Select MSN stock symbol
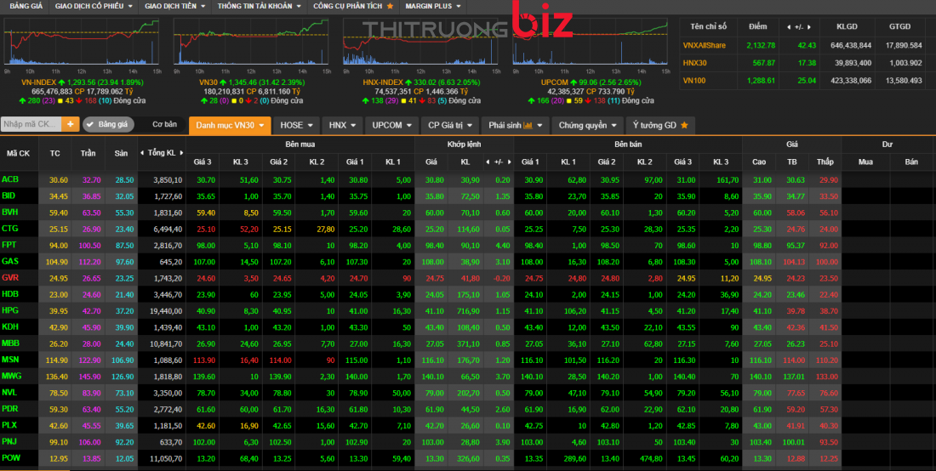 coord(11,360)
